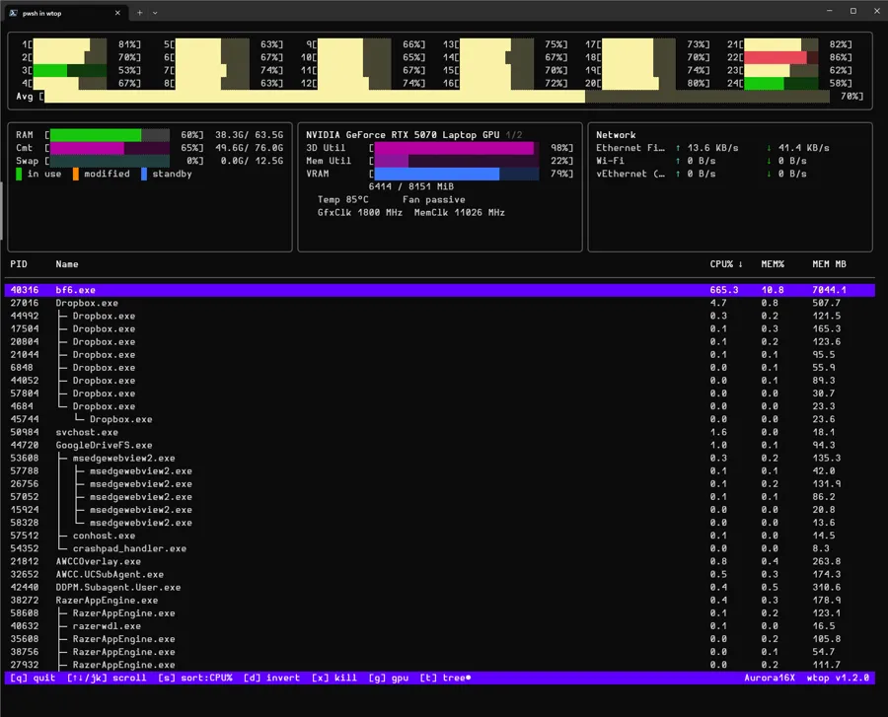Click the scroll hint in status bar

coord(107,678)
